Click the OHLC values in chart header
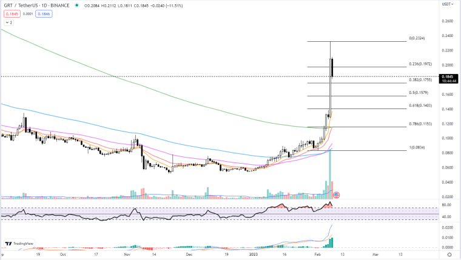The height and width of the screenshot is (260, 461). pyautogui.click(x=133, y=5)
